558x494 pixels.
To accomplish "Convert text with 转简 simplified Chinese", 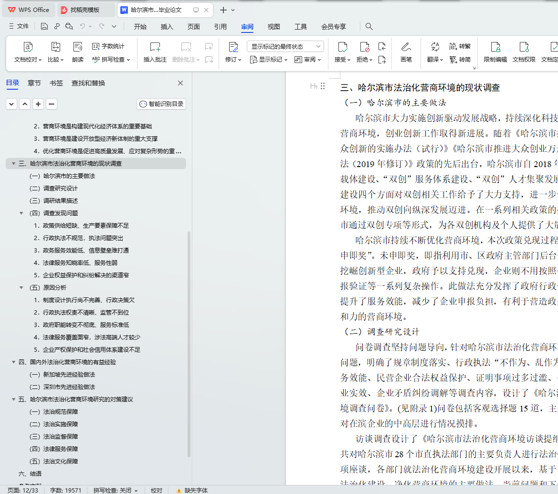I will 460,60.
